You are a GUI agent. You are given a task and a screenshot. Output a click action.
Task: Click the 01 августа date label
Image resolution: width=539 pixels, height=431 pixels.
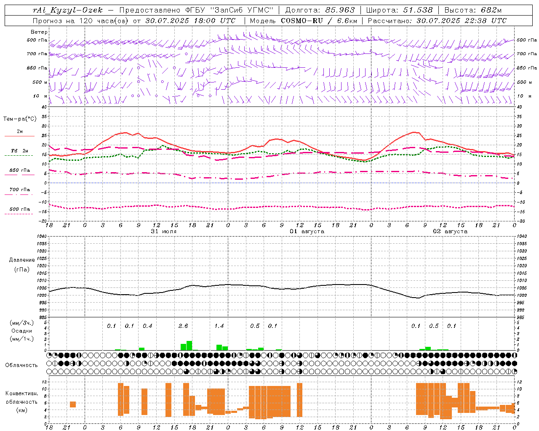(307, 231)
